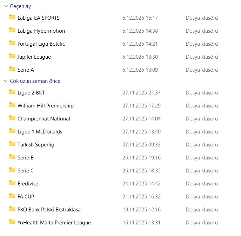Select the Serie C folder name
Screen dimensions: 241x236
(26, 171)
